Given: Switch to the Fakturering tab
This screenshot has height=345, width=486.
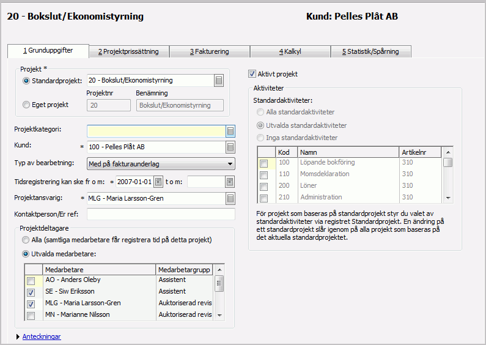Looking at the screenshot, I should (x=209, y=51).
